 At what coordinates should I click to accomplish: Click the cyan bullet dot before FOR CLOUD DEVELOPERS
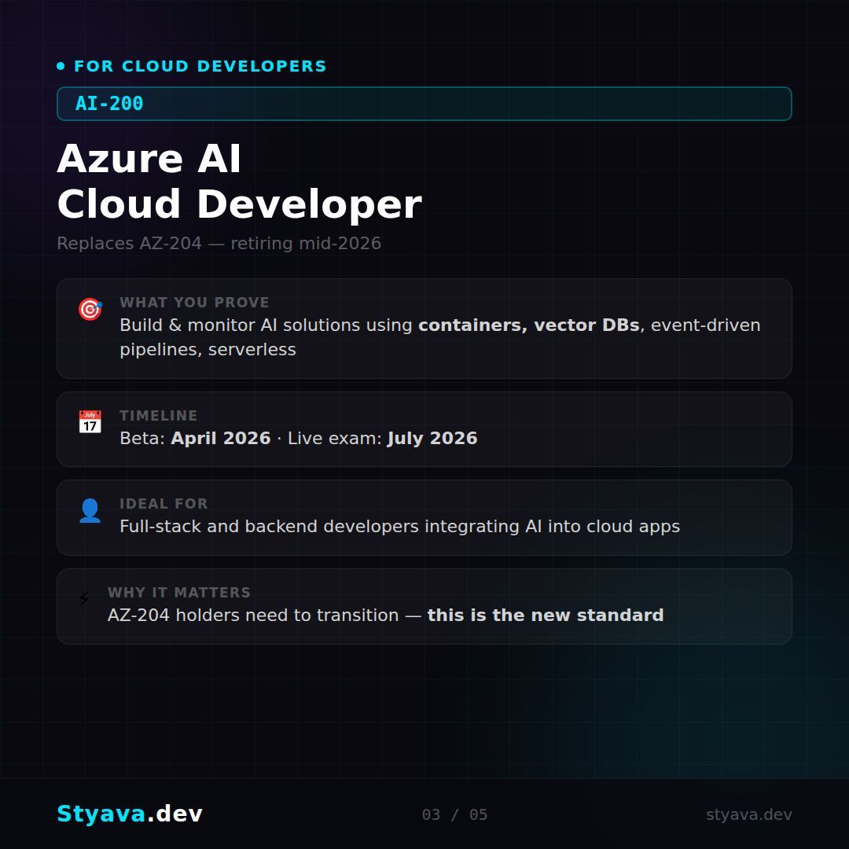tap(61, 66)
